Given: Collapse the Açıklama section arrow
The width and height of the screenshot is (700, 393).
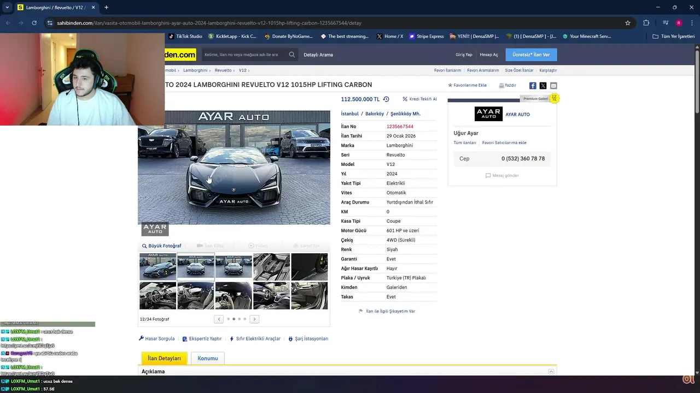Looking at the screenshot, I should point(551,372).
